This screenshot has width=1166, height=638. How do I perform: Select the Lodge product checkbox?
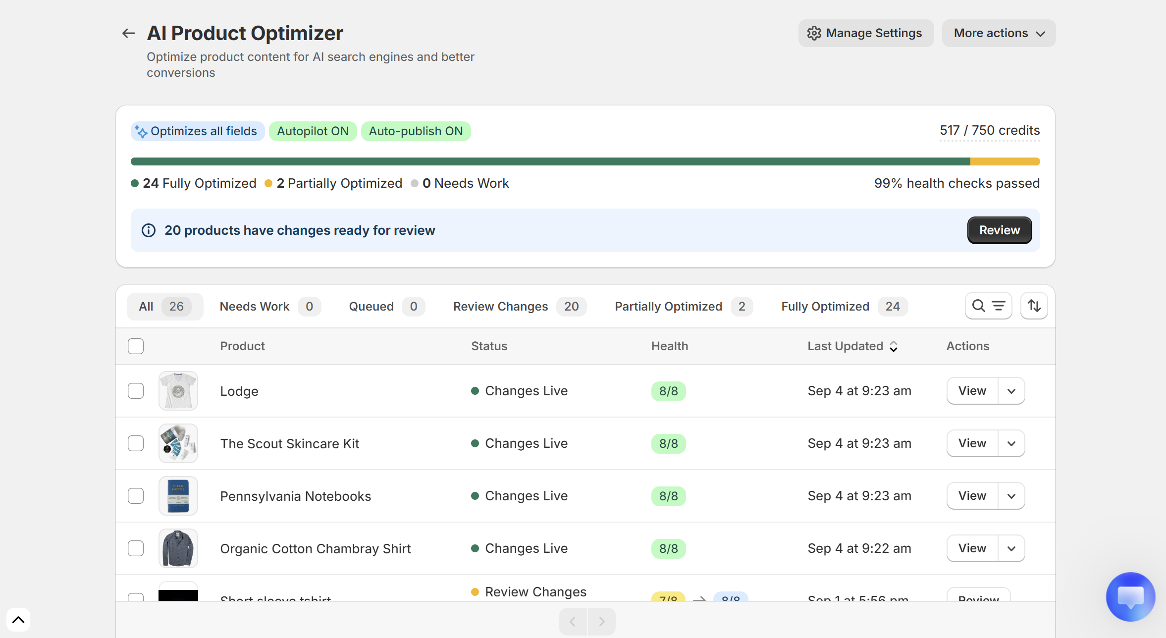click(136, 391)
